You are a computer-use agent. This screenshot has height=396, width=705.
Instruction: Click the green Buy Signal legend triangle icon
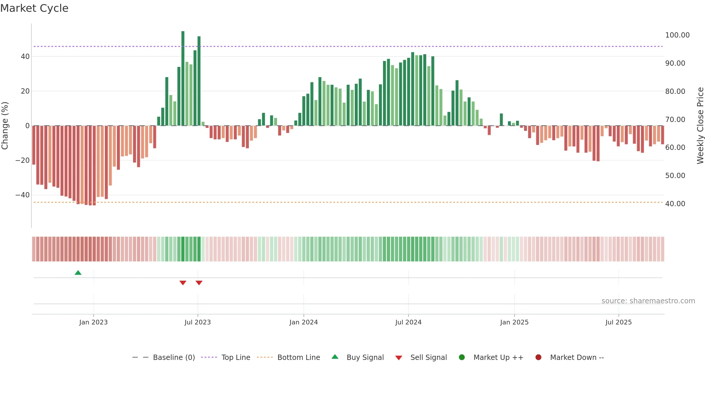click(x=335, y=357)
